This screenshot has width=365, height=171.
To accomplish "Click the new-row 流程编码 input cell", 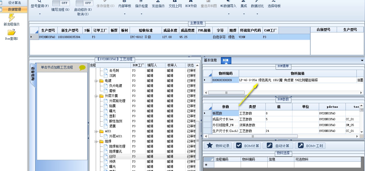I will (227, 165).
